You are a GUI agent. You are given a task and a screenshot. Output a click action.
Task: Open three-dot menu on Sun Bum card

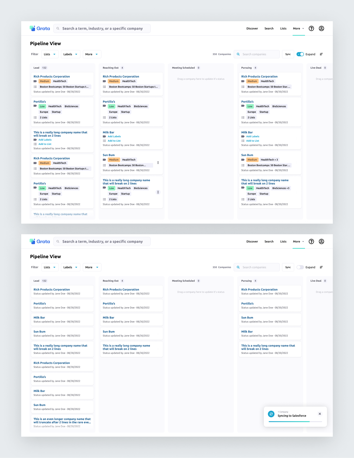[x=158, y=163]
